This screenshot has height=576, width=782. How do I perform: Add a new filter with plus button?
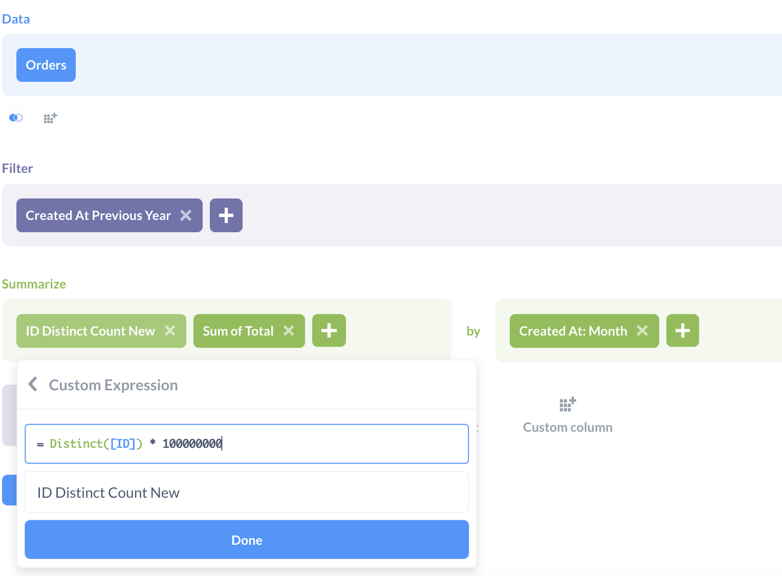(x=226, y=215)
